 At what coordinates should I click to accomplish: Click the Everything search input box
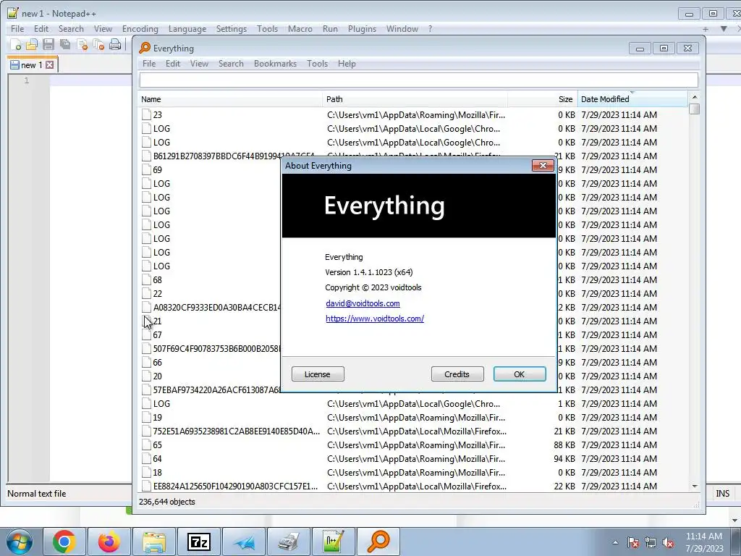coord(419,80)
